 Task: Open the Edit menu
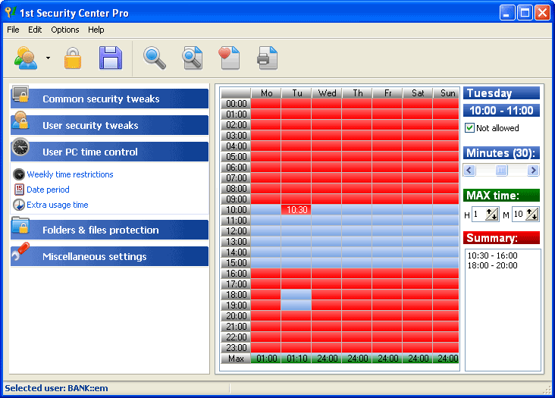coord(35,30)
